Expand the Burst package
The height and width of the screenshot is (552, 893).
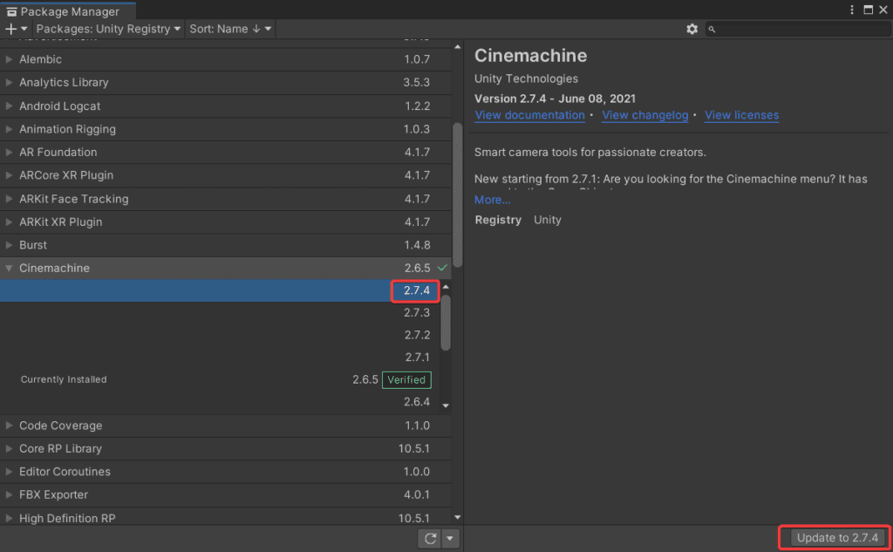click(x=9, y=245)
